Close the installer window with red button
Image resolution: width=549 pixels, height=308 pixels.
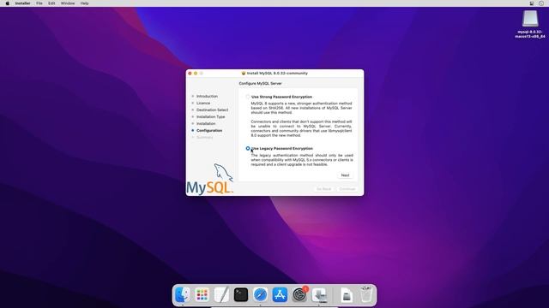click(x=190, y=74)
